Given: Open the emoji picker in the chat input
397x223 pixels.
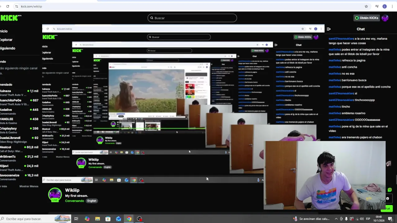Looking at the screenshot, I should (387, 199).
